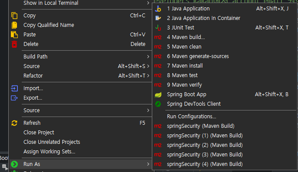Click the Paste clipboard icon
298x172 pixels.
(14, 35)
